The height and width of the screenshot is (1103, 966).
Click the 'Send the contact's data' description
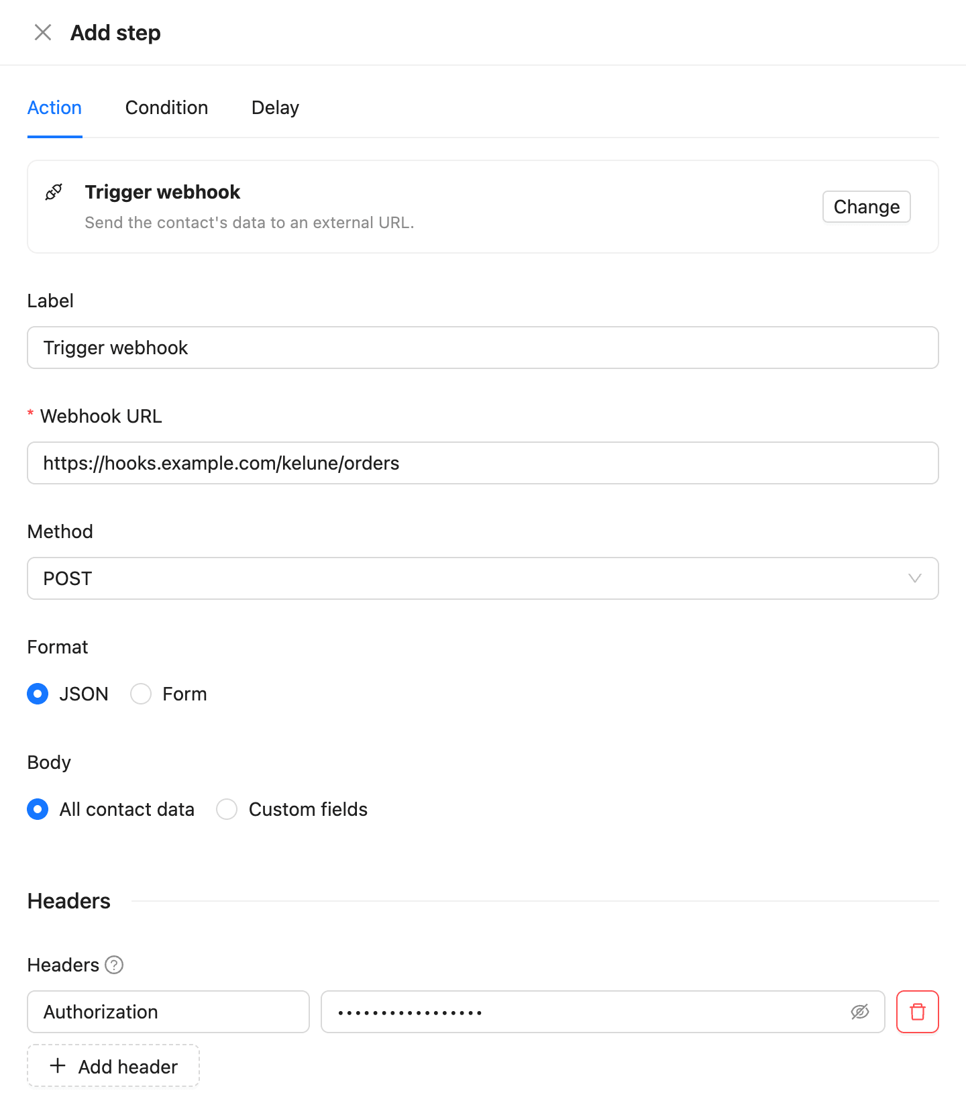(x=250, y=223)
